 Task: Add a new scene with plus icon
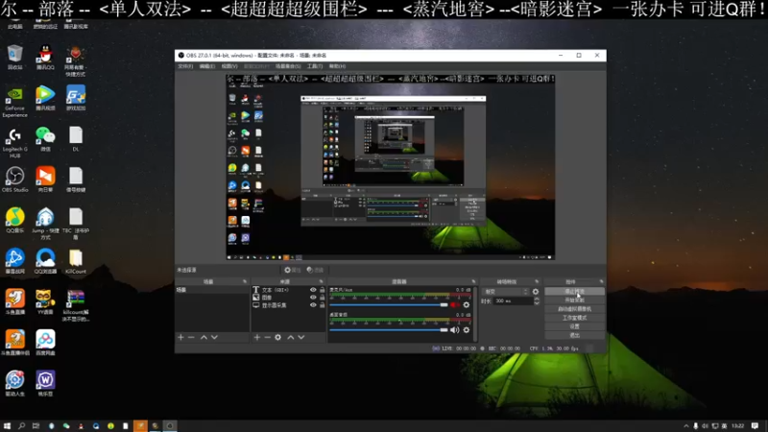(180, 337)
